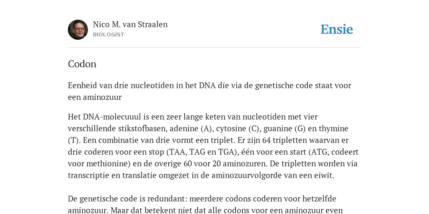Click the definition sentence starting with Eenheid
The image size is (429, 214).
[209, 91]
